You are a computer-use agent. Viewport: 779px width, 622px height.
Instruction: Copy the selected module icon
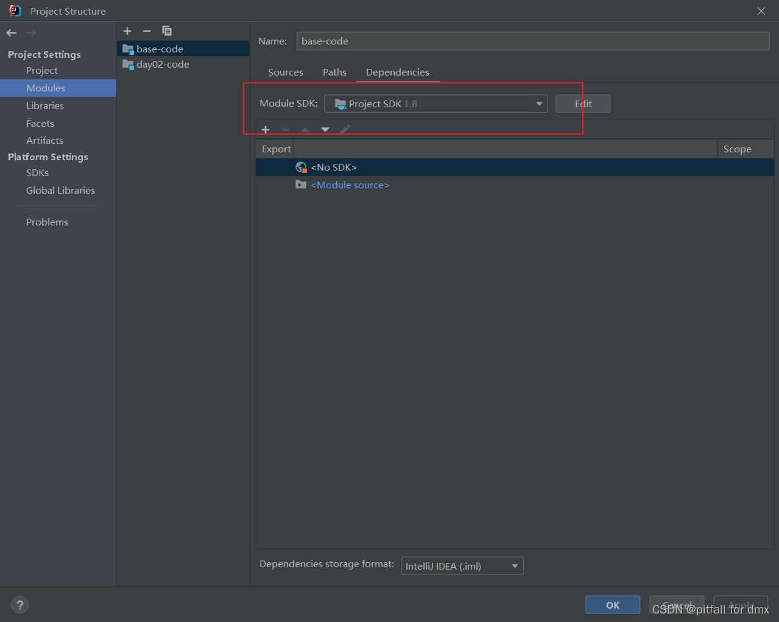[167, 31]
